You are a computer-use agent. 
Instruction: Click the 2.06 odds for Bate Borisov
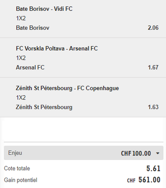coord(153,28)
